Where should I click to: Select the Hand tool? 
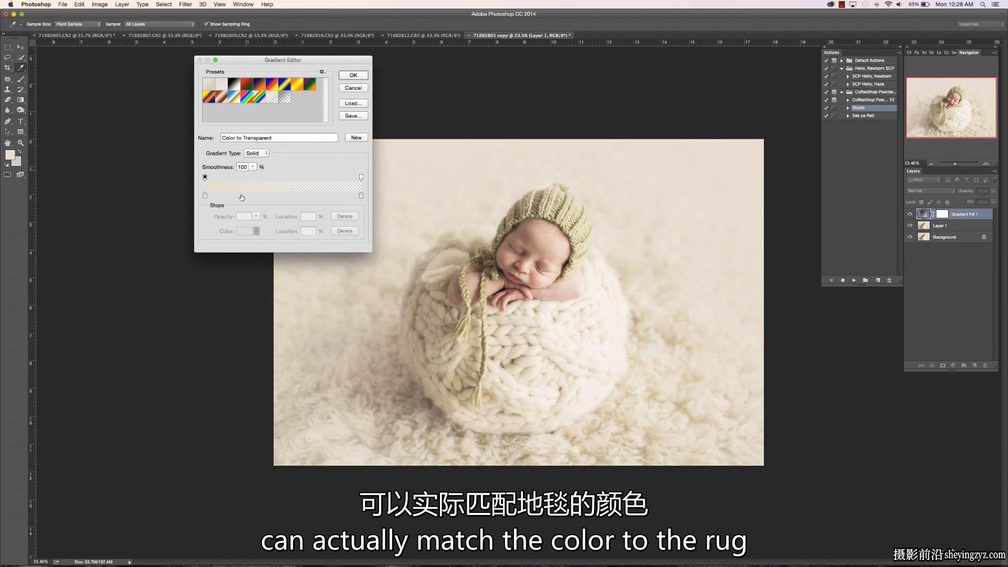click(8, 143)
